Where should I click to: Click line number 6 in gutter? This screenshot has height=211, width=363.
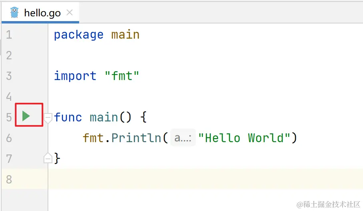click(x=9, y=138)
